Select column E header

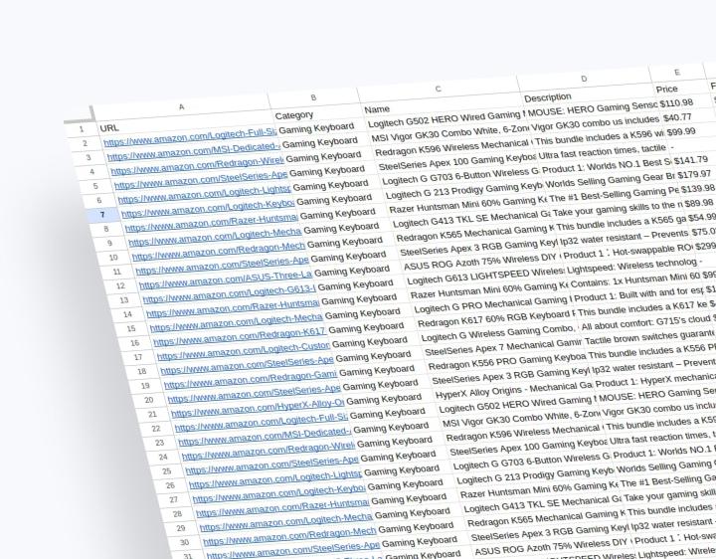click(x=677, y=73)
